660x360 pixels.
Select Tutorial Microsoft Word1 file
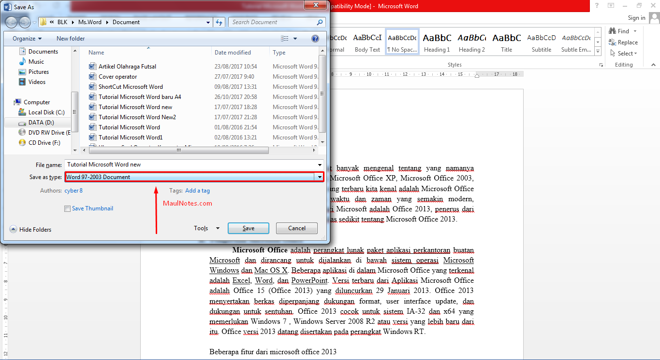pyautogui.click(x=131, y=138)
